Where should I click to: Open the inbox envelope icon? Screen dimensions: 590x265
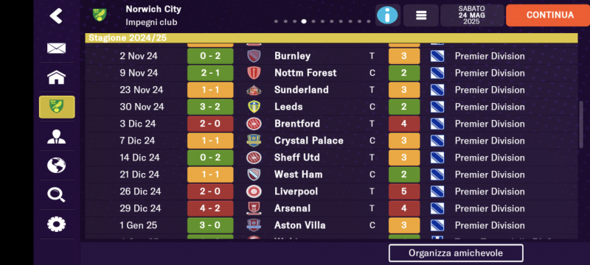(57, 48)
